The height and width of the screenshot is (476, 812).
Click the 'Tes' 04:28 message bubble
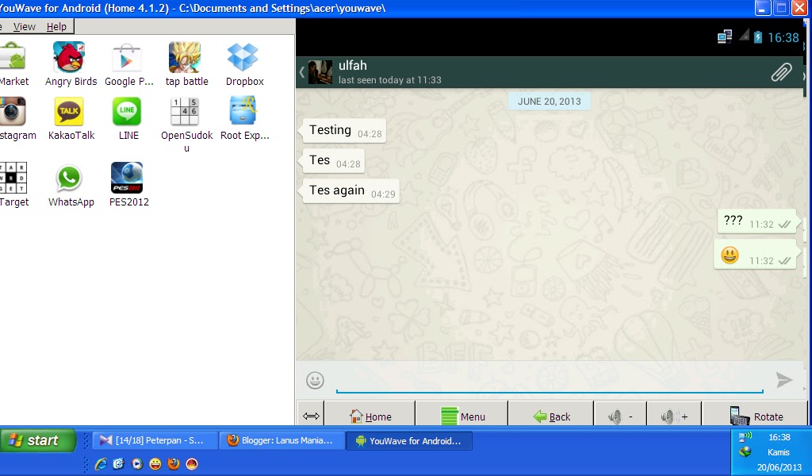333,161
